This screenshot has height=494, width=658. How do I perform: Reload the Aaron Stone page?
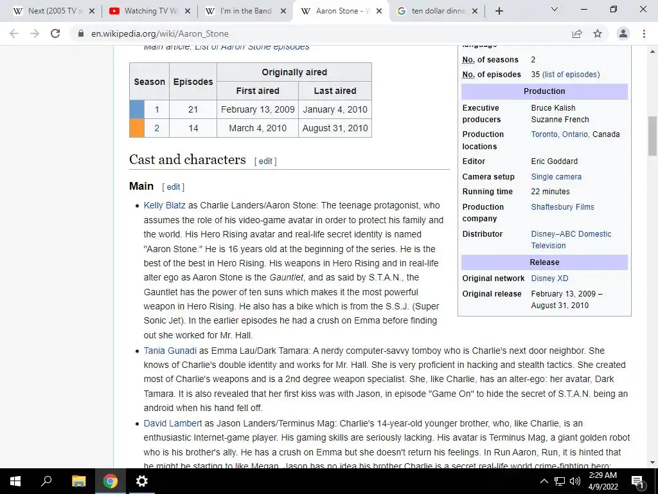pos(55,33)
